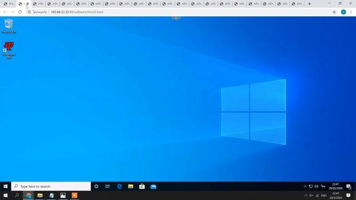Open the Mail app on the remote taskbar

tap(154, 187)
